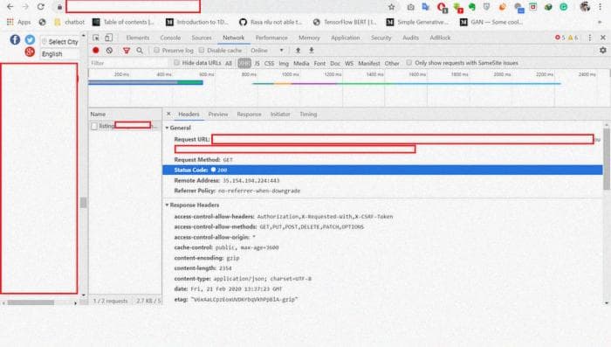Export HAR file with download arrow

coord(312,51)
